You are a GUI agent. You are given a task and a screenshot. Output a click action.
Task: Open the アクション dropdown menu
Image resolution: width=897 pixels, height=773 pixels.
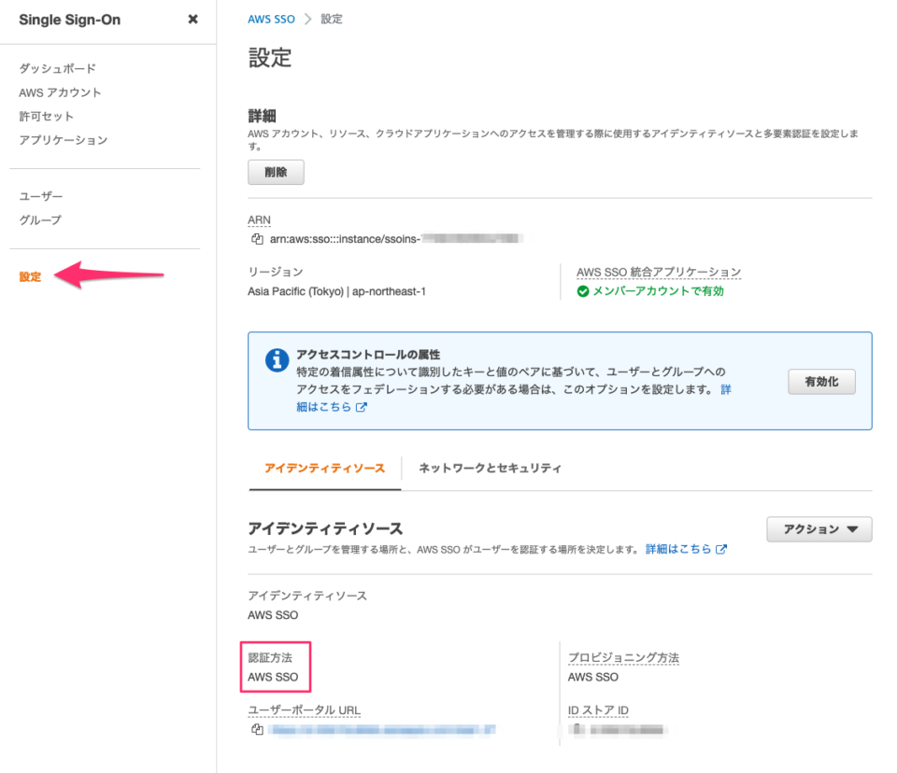(819, 528)
